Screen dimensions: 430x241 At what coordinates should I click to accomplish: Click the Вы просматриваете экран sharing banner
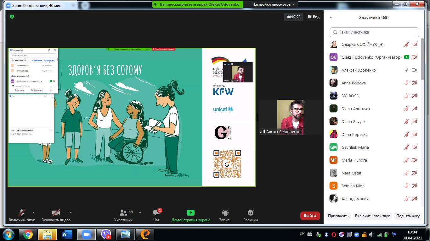(x=198, y=4)
